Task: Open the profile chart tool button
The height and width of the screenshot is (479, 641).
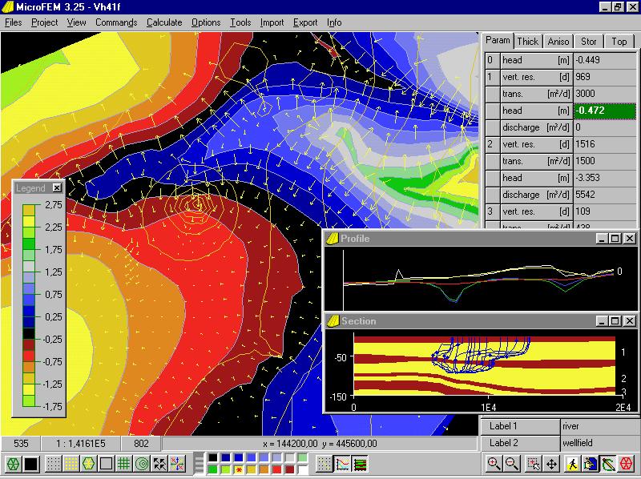Action: coord(342,464)
